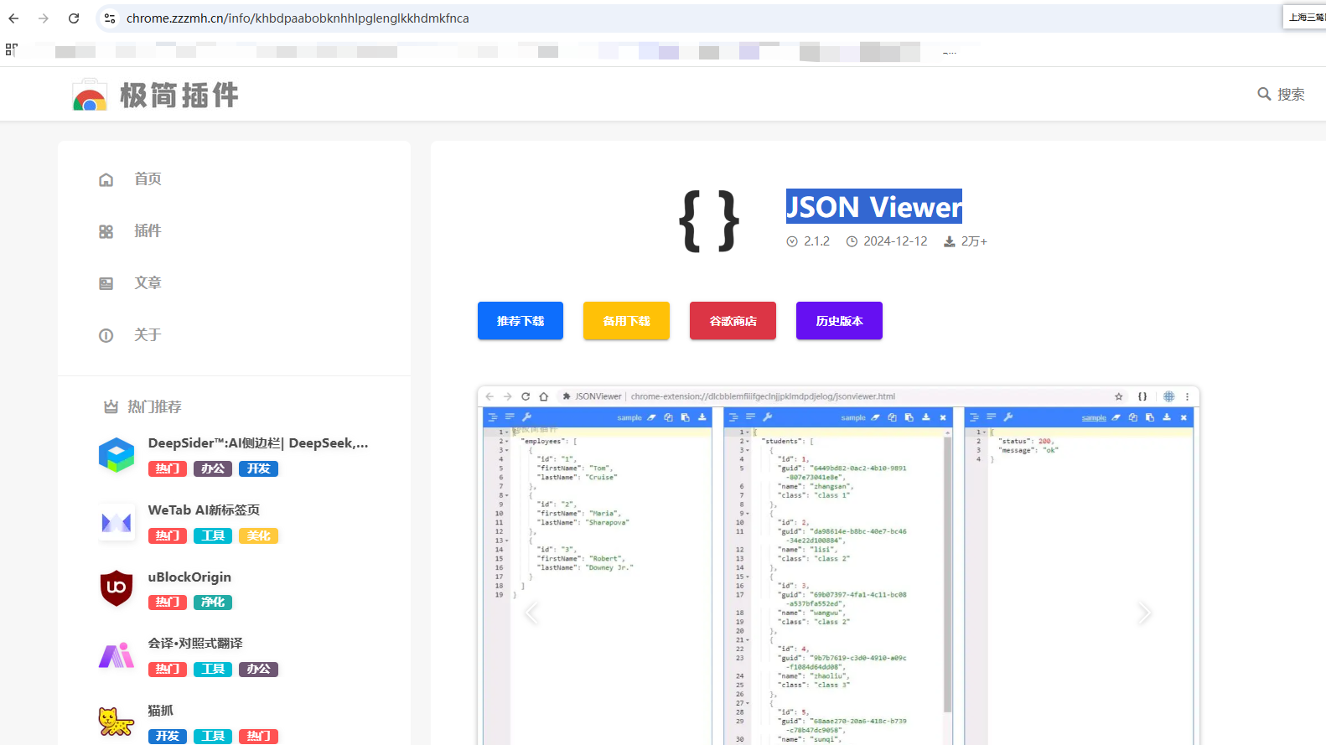Click 工具 tag under WeTab
The height and width of the screenshot is (745, 1326).
[213, 536]
